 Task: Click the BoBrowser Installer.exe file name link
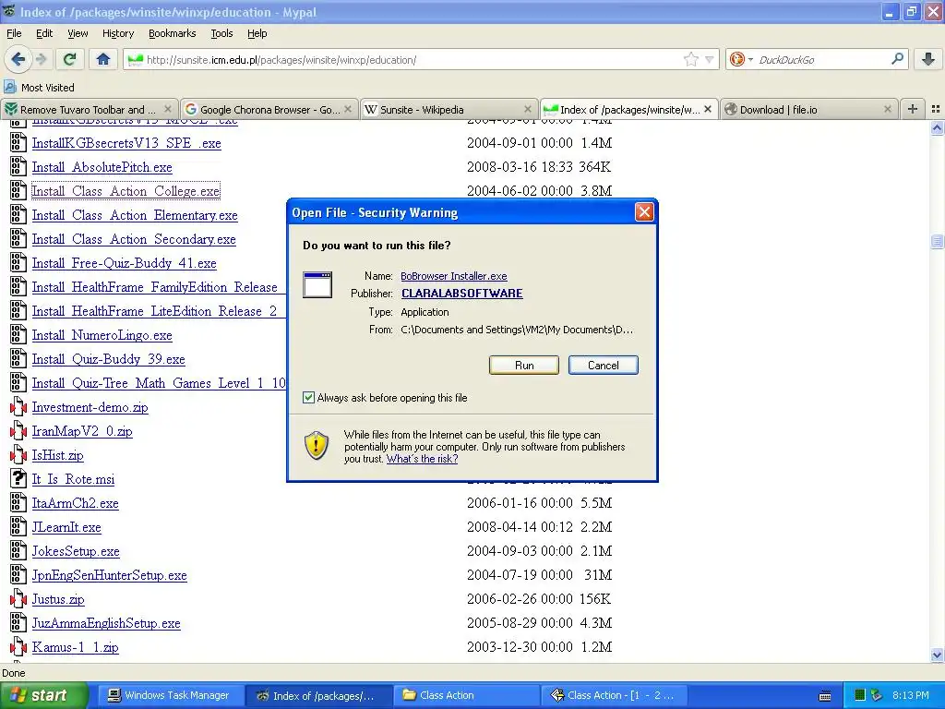(x=454, y=276)
